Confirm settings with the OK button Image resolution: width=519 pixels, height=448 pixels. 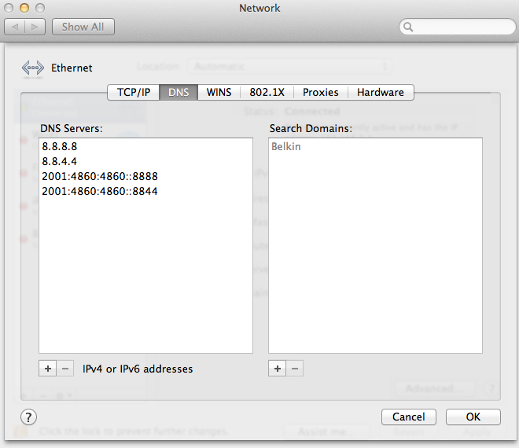coord(473,417)
